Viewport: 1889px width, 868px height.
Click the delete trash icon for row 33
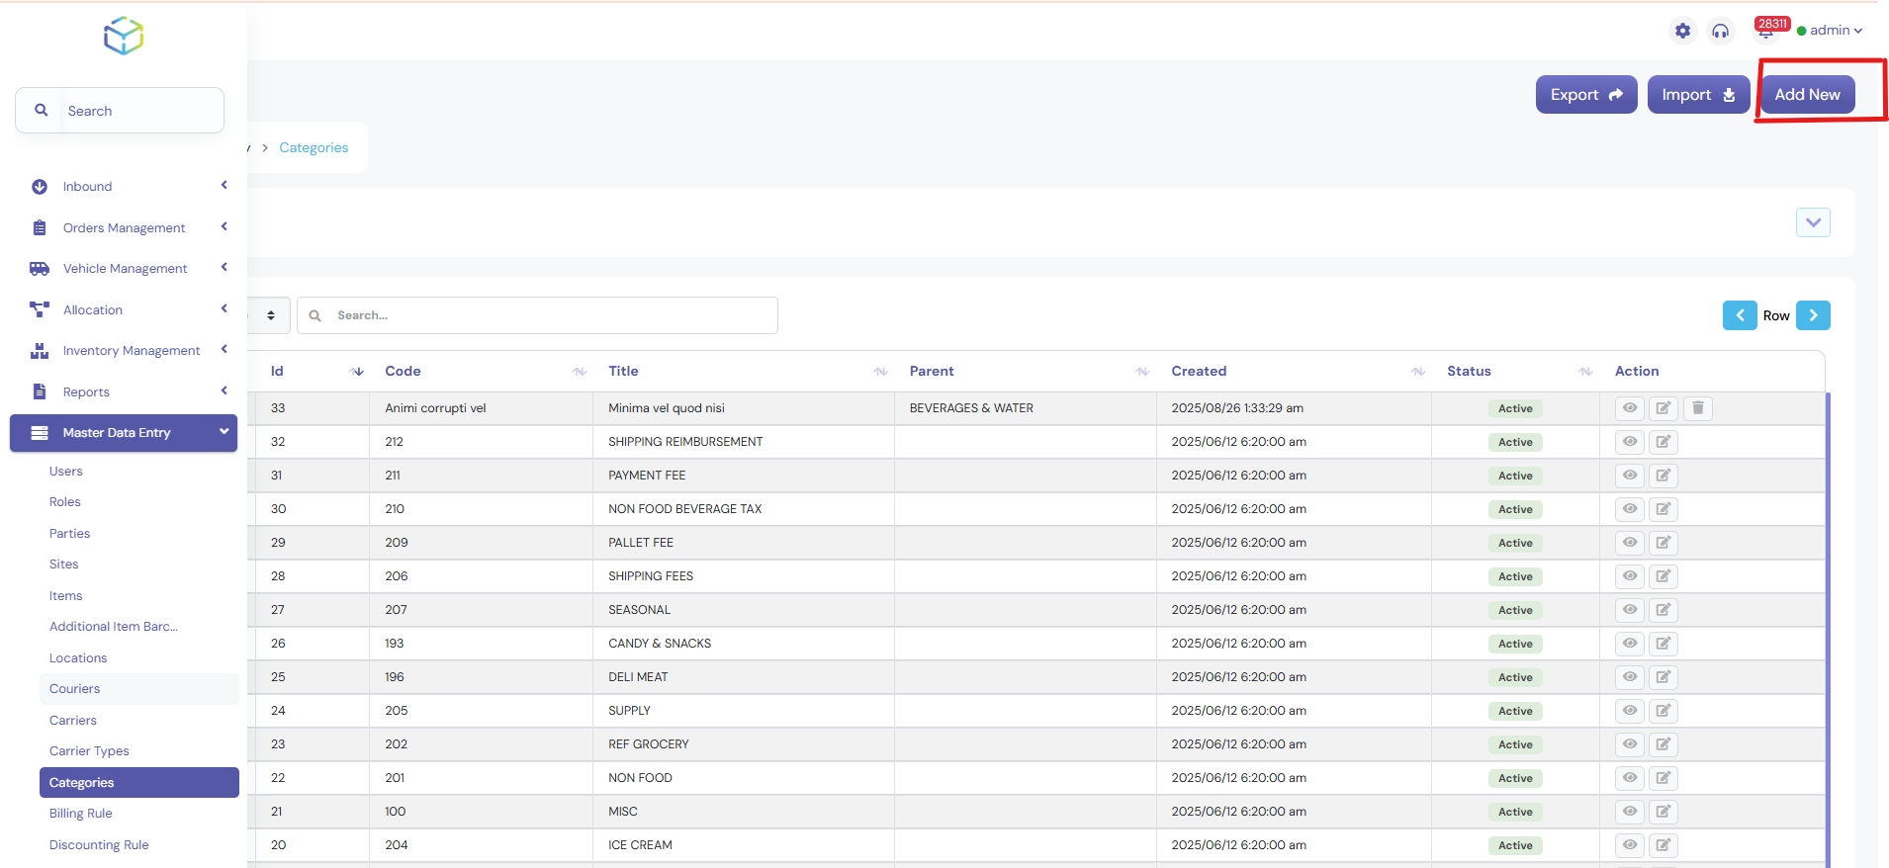(1698, 408)
